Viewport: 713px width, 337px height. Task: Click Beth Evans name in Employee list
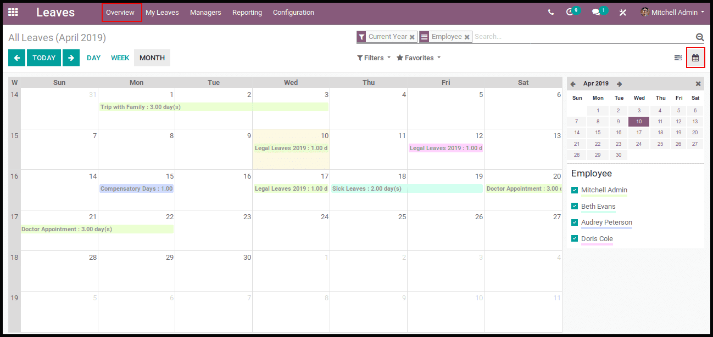598,207
